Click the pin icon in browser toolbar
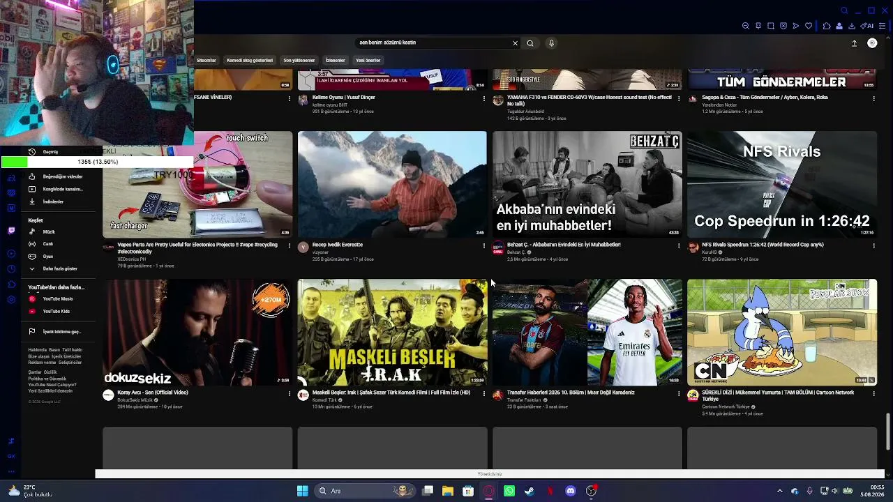The image size is (893, 502). point(758,26)
